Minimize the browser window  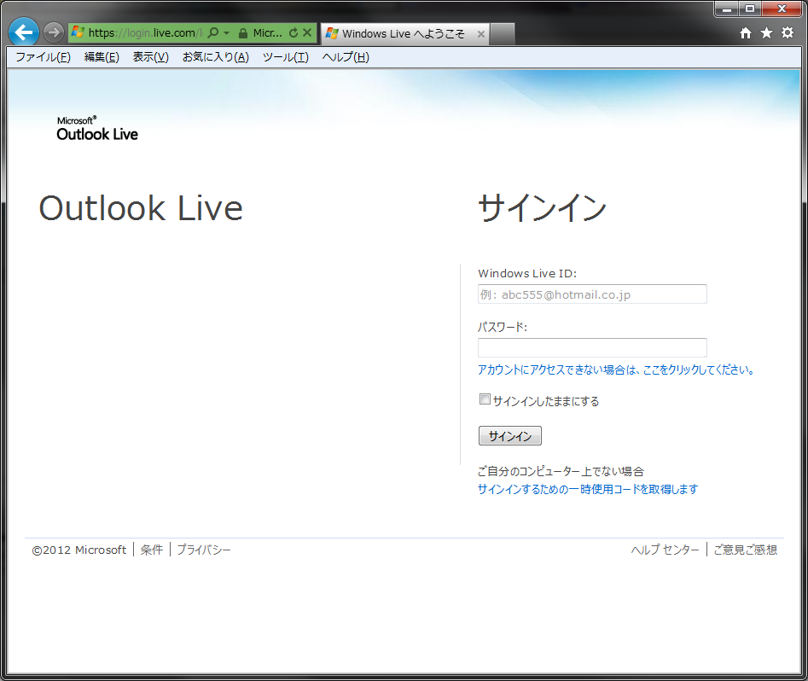727,9
